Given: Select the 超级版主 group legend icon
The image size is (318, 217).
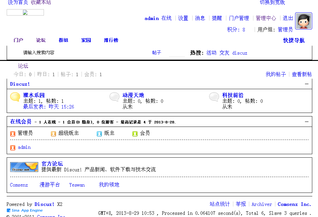Looking at the screenshot, I should [x=53, y=134].
